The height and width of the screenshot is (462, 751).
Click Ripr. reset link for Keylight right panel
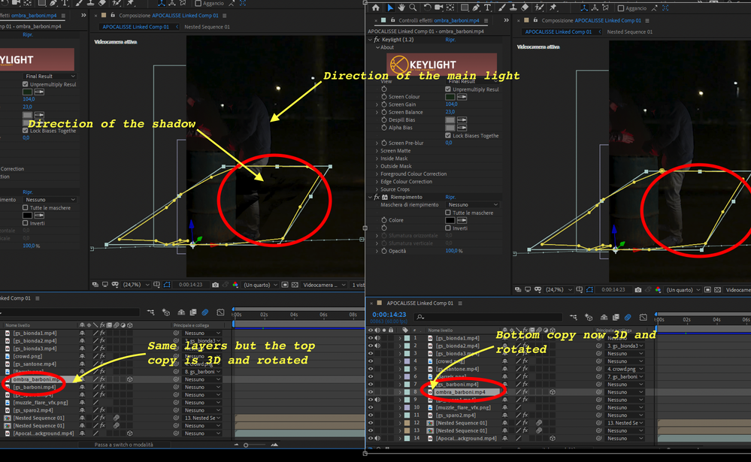click(450, 40)
